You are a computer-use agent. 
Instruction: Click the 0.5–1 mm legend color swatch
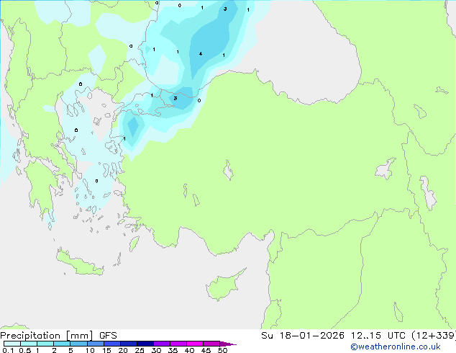pyautogui.click(x=29, y=344)
